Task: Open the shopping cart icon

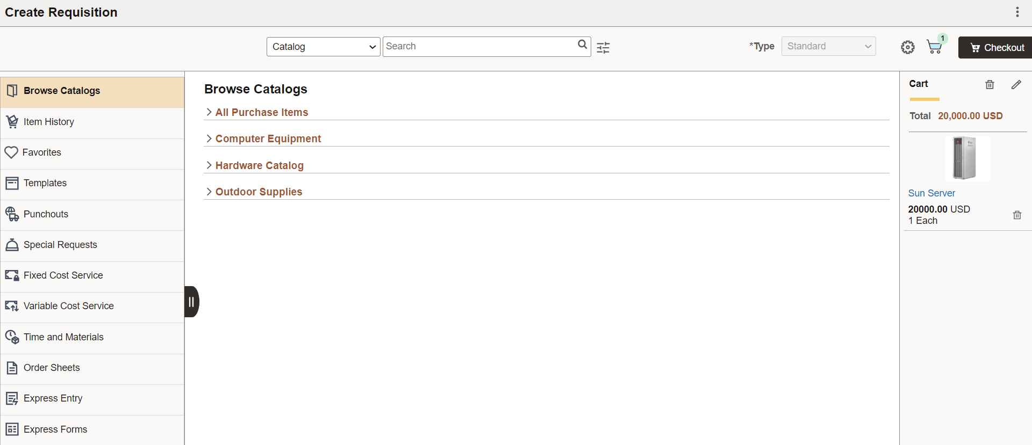Action: point(935,47)
